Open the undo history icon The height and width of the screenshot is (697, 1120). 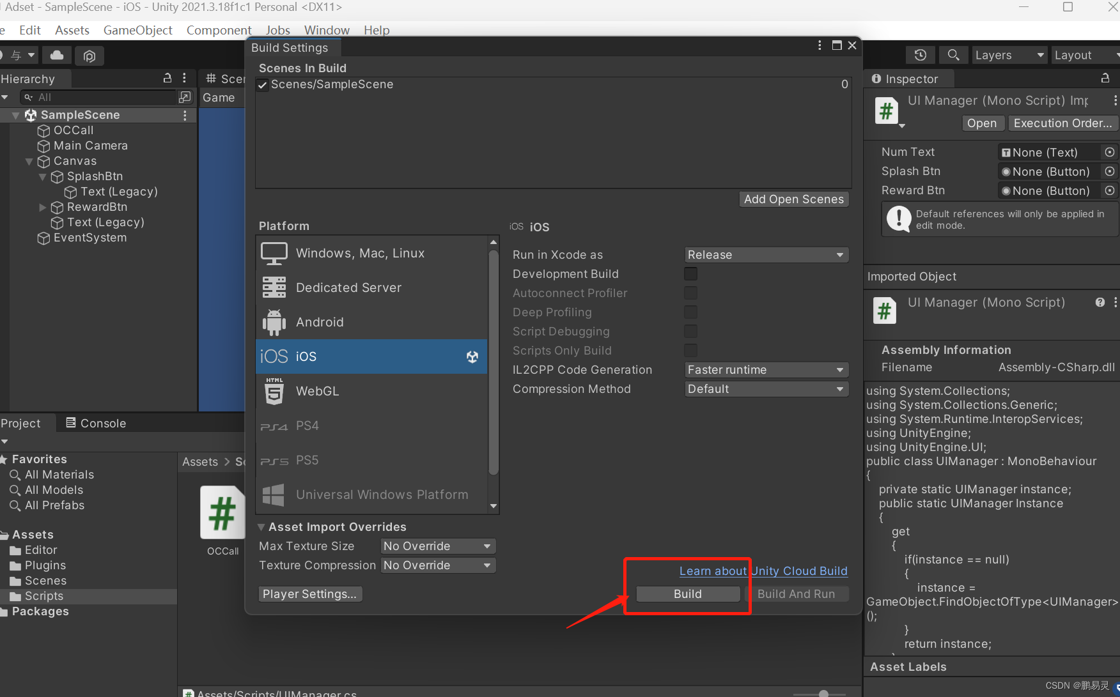click(921, 55)
